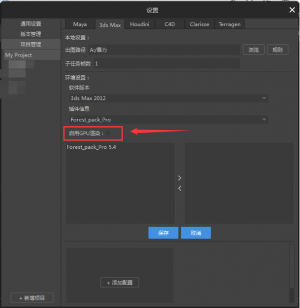Close the settings dialog with the X
The height and width of the screenshot is (308, 300).
click(x=292, y=9)
